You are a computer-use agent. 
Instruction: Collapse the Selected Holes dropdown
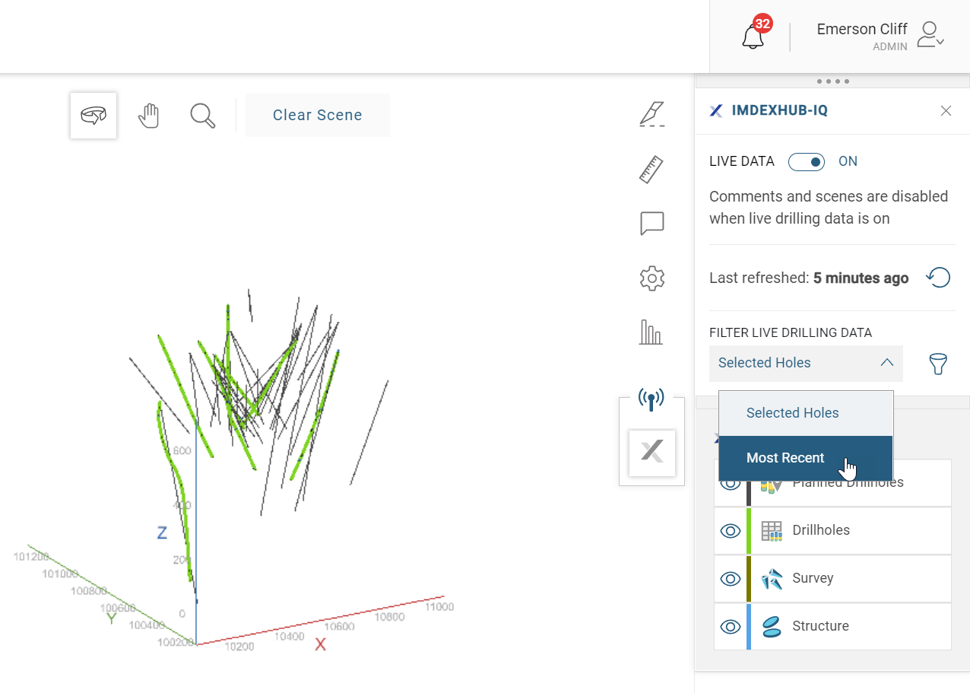pos(806,363)
